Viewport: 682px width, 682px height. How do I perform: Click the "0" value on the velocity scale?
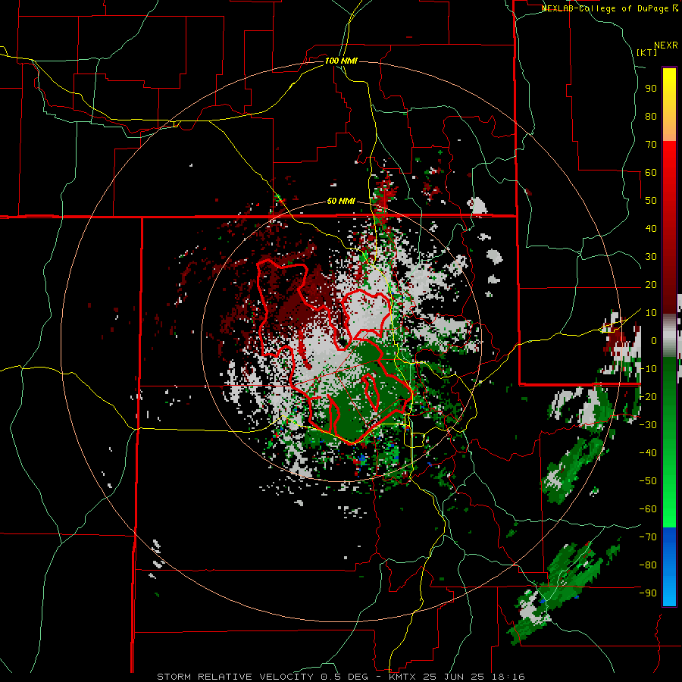coord(654,340)
